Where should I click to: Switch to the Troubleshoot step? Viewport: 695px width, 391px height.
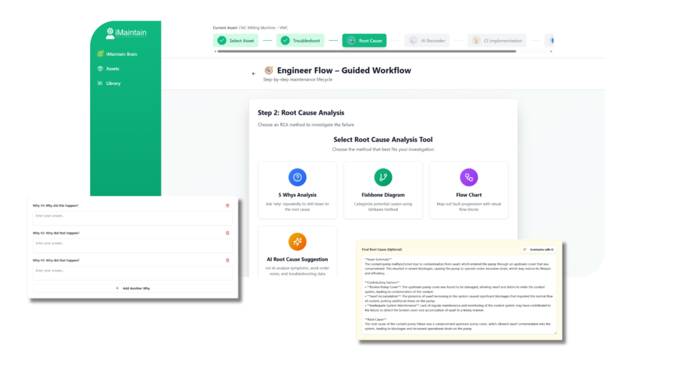click(300, 41)
